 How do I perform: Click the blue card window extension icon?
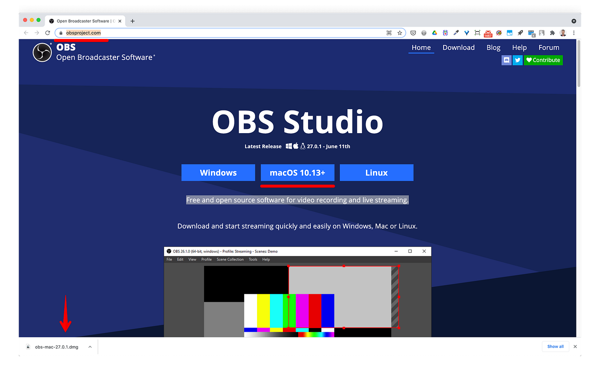coord(510,33)
